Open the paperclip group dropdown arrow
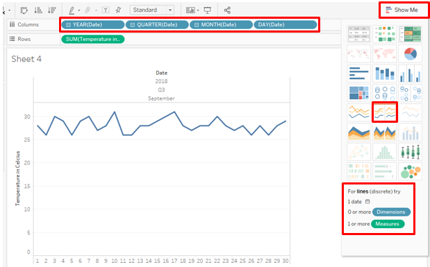The width and height of the screenshot is (430, 267). click(x=96, y=10)
